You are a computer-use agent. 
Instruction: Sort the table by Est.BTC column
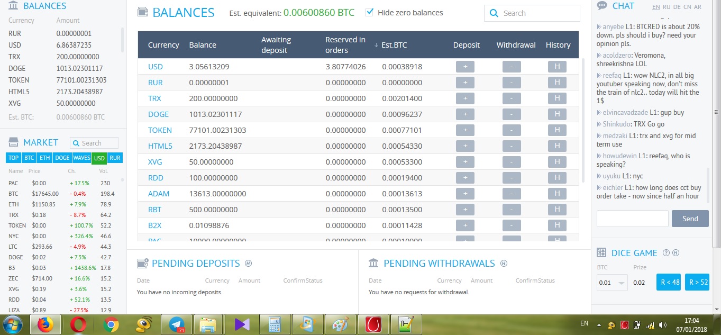pyautogui.click(x=394, y=45)
